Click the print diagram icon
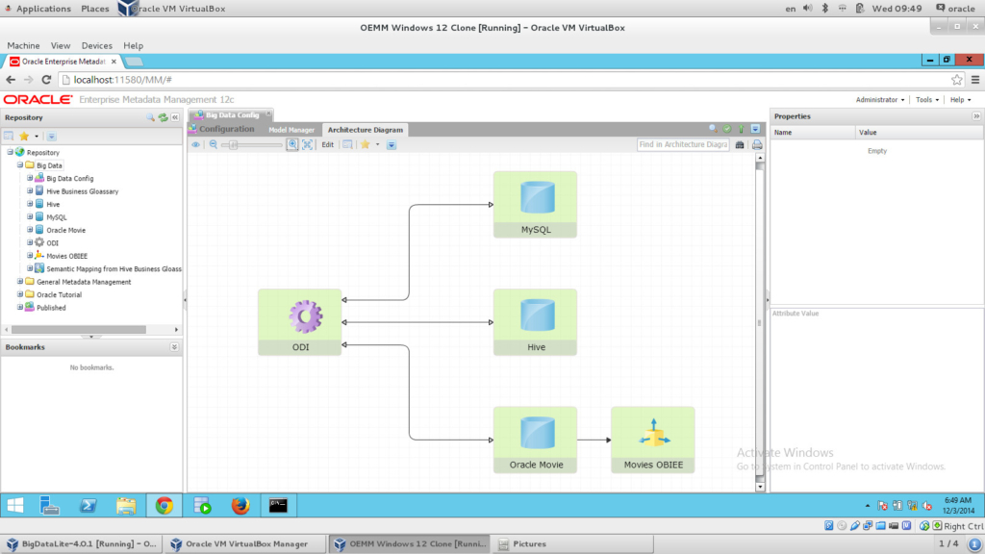The image size is (985, 554). coord(757,144)
